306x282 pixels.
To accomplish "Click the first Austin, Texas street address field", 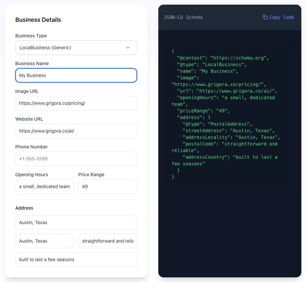I will click(76, 222).
